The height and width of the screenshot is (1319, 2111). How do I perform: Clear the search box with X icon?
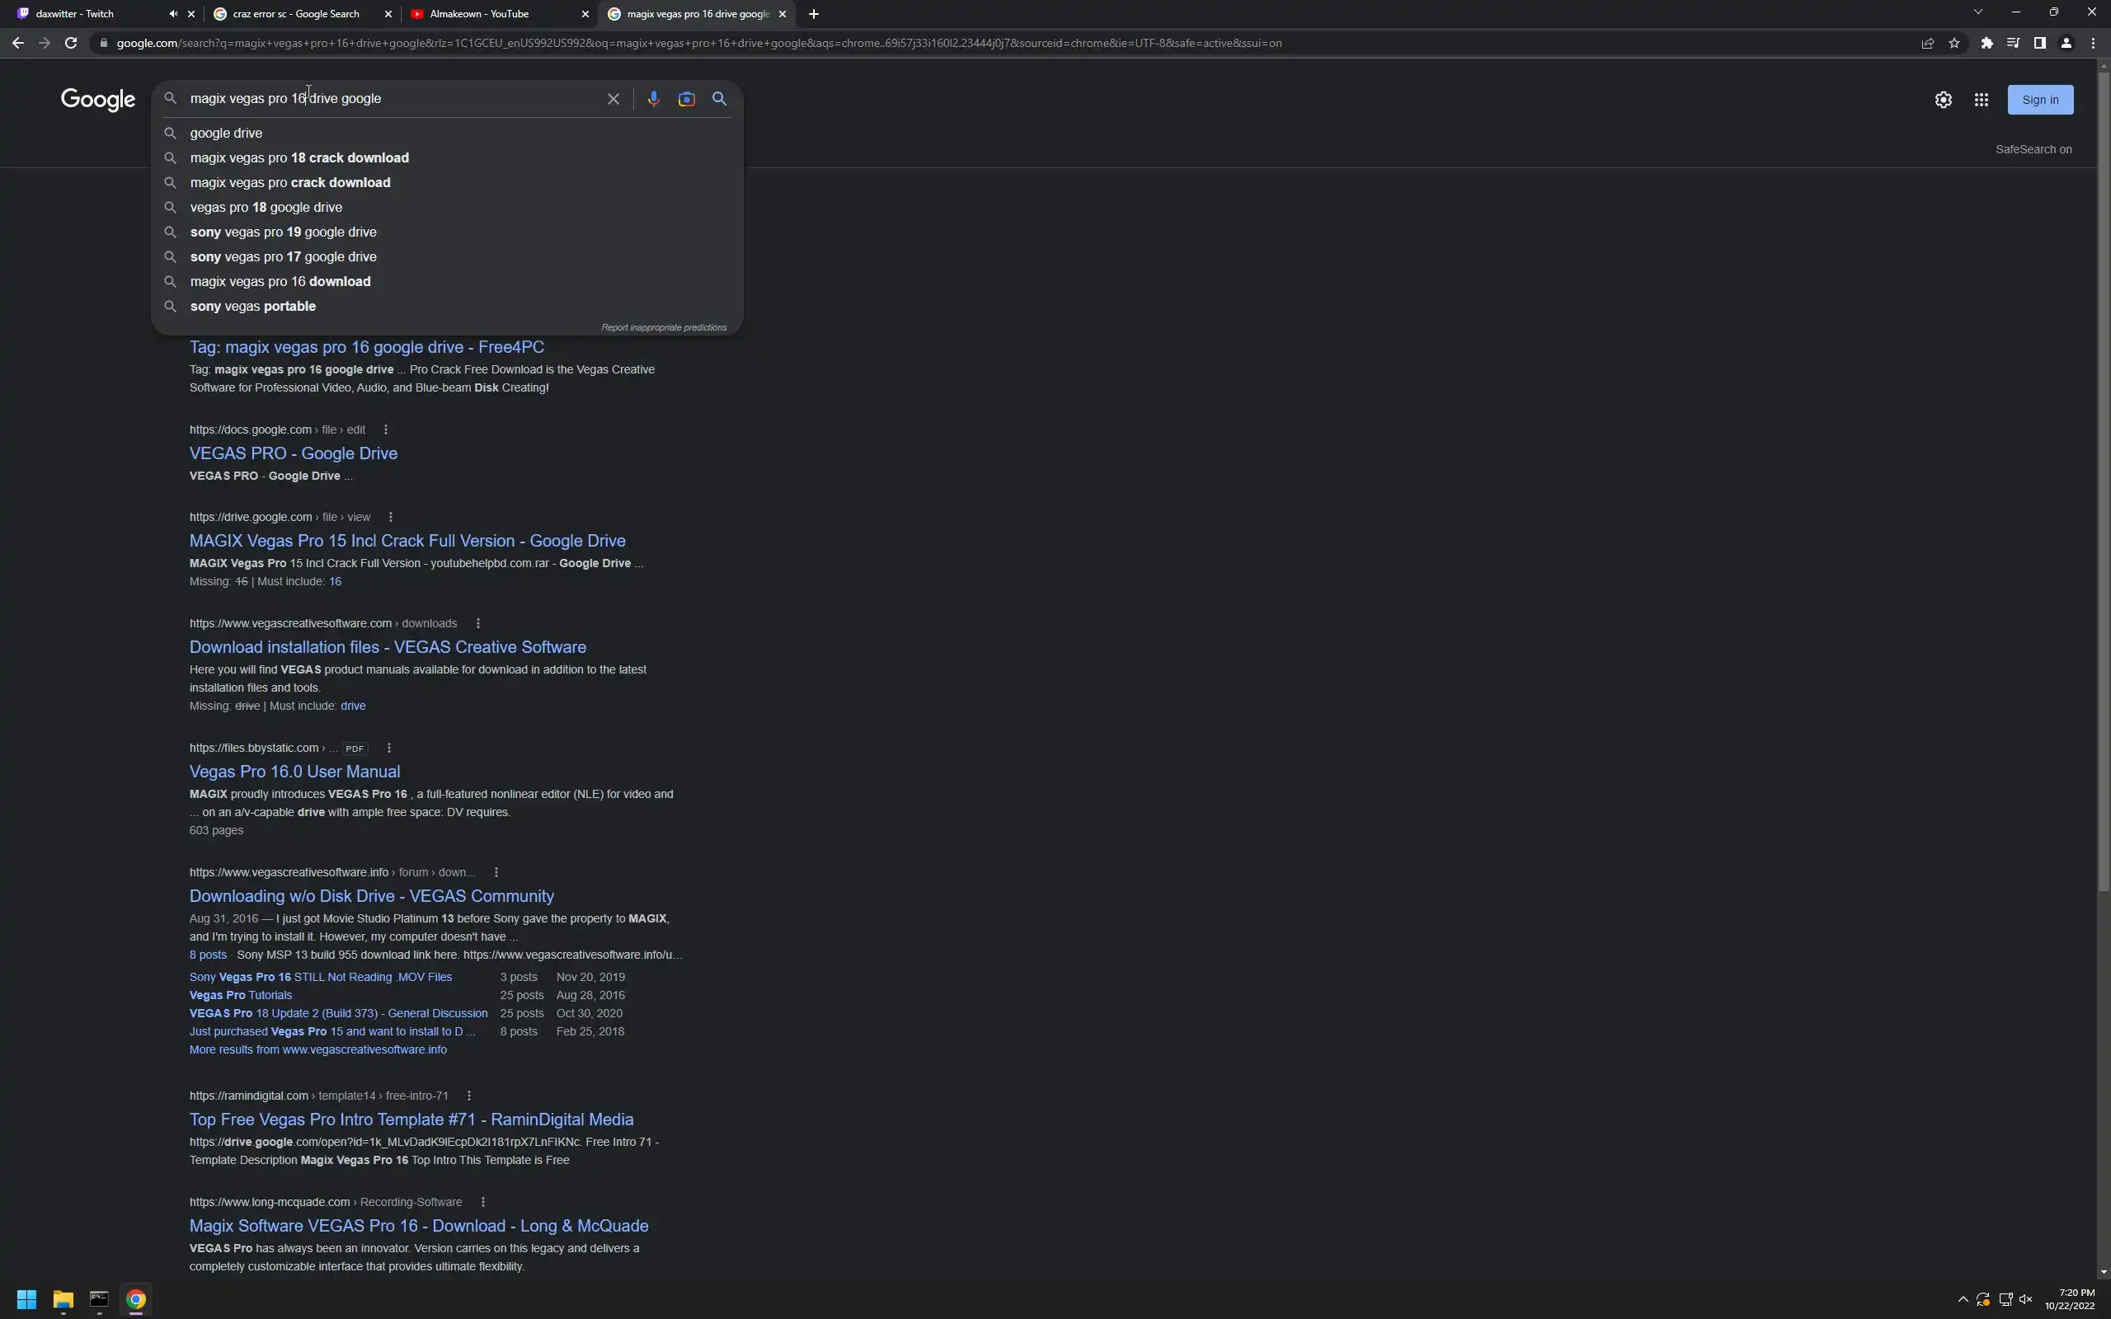(x=614, y=99)
